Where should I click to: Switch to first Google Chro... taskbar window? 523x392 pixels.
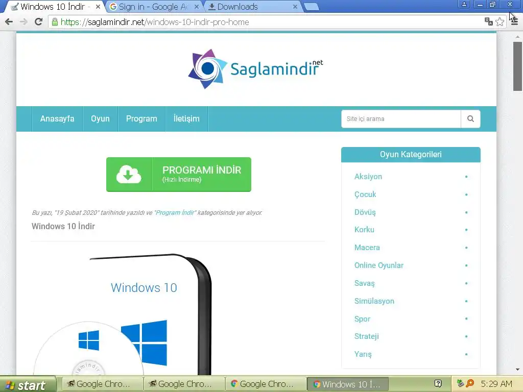pyautogui.click(x=102, y=384)
